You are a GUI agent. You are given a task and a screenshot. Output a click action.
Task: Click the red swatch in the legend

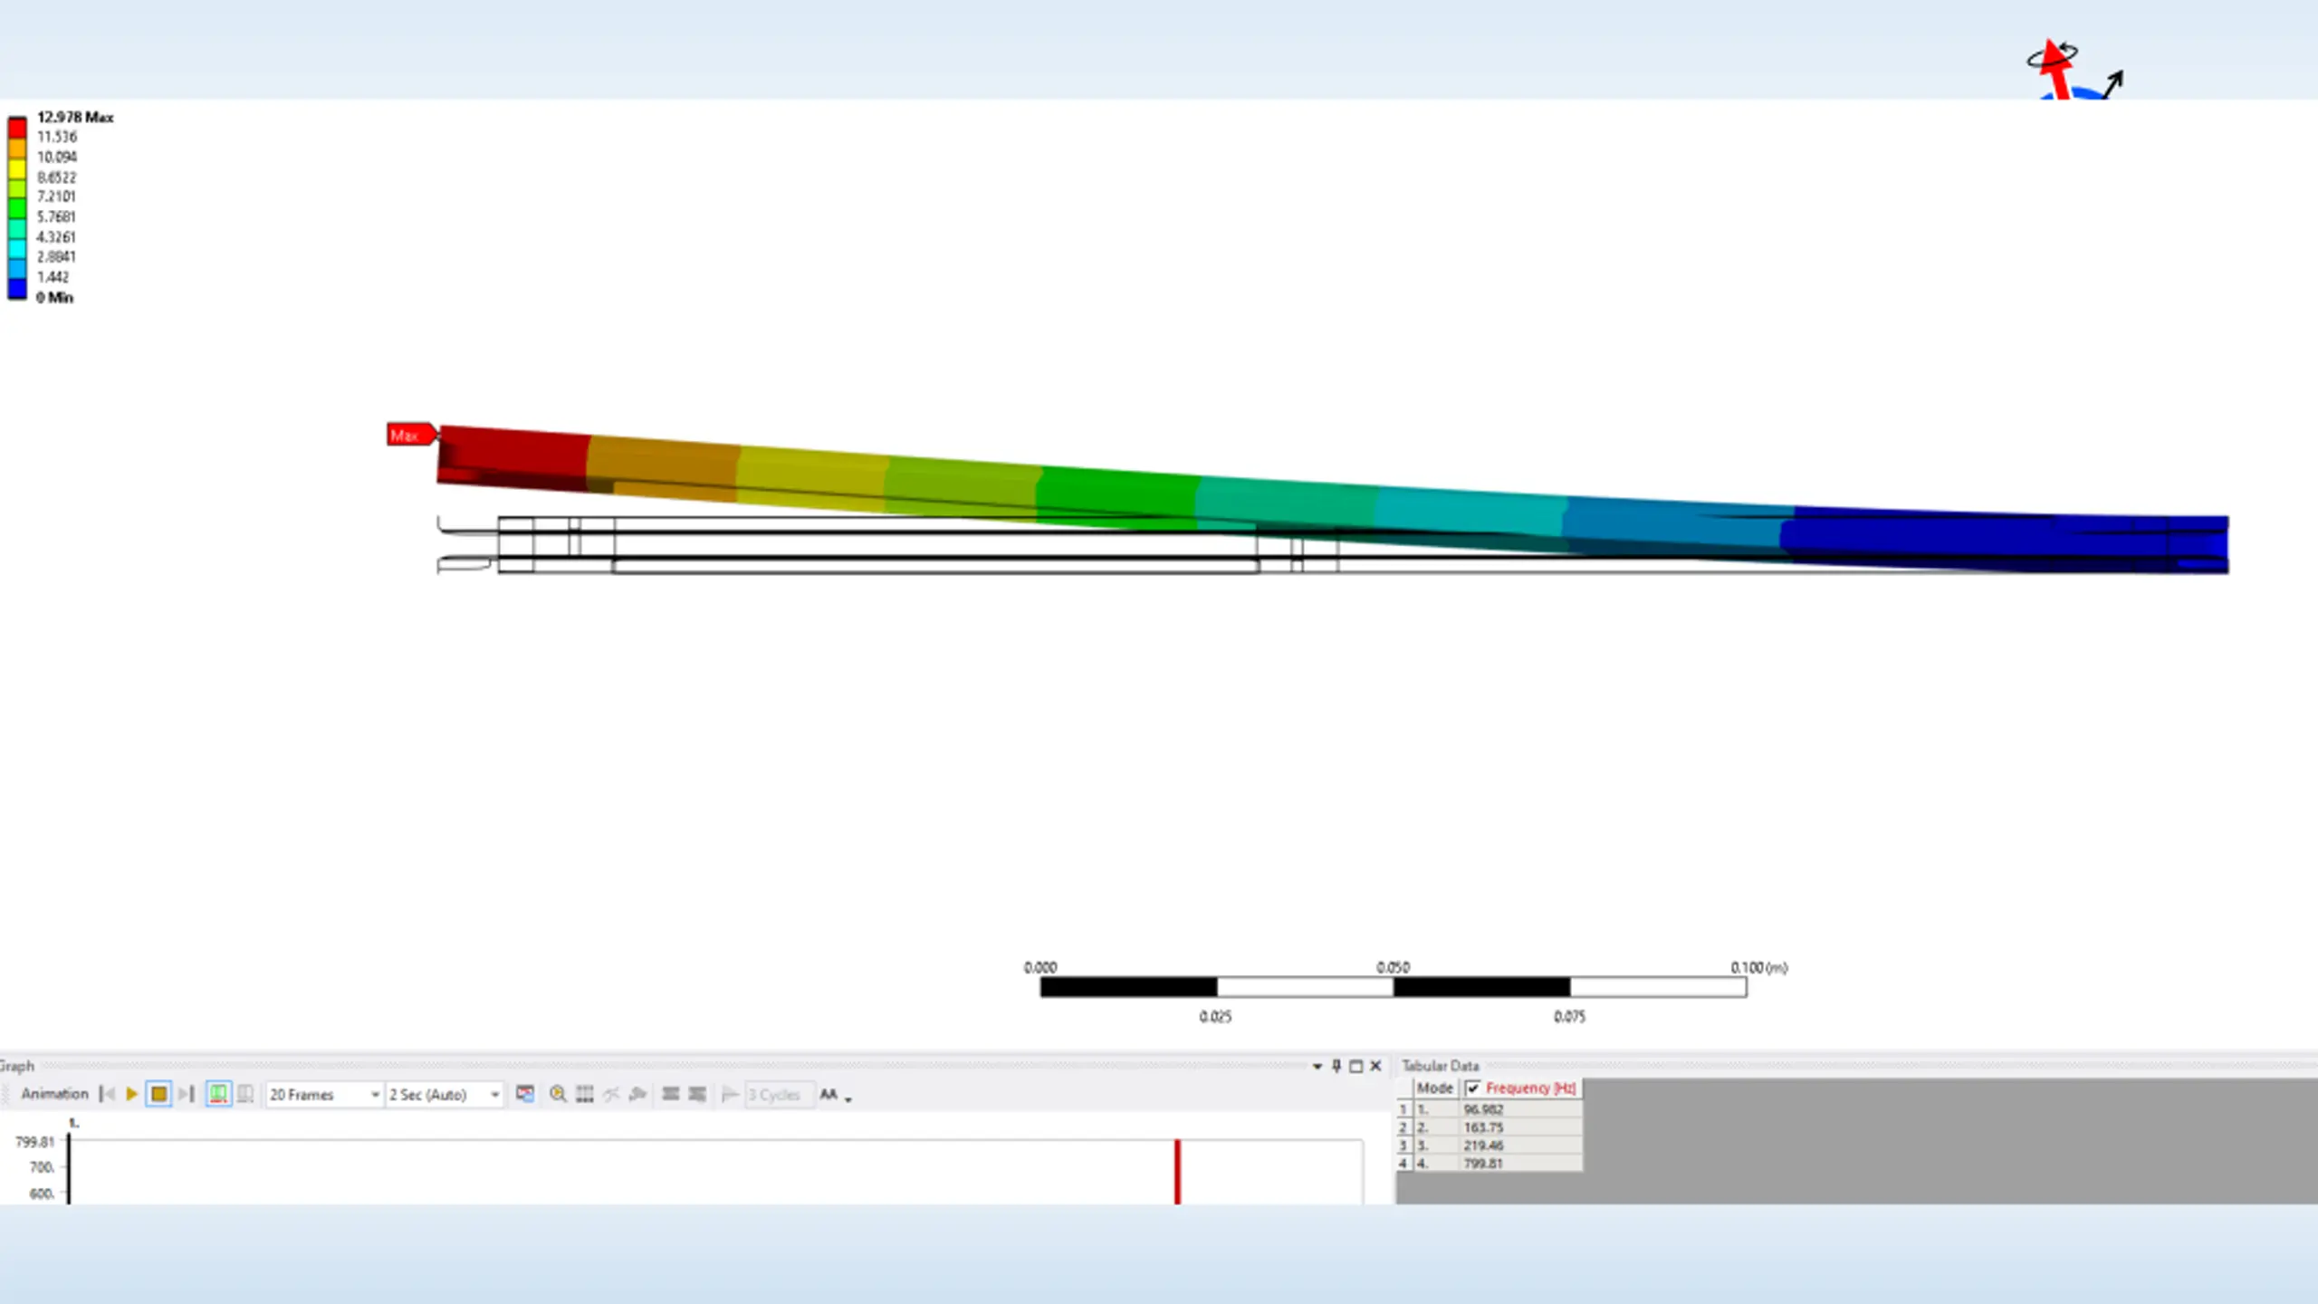(x=17, y=128)
